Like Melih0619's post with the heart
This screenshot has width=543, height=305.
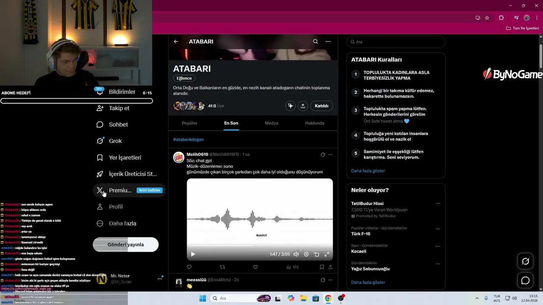tap(255, 267)
